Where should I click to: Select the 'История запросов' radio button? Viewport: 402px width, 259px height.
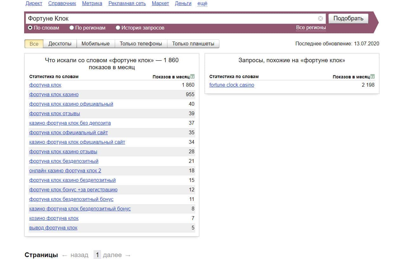tap(118, 28)
